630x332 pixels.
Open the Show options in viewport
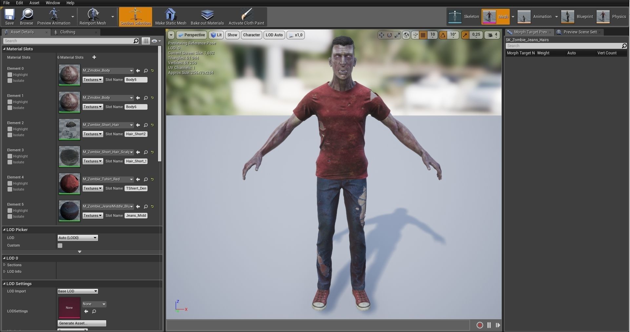tap(232, 35)
